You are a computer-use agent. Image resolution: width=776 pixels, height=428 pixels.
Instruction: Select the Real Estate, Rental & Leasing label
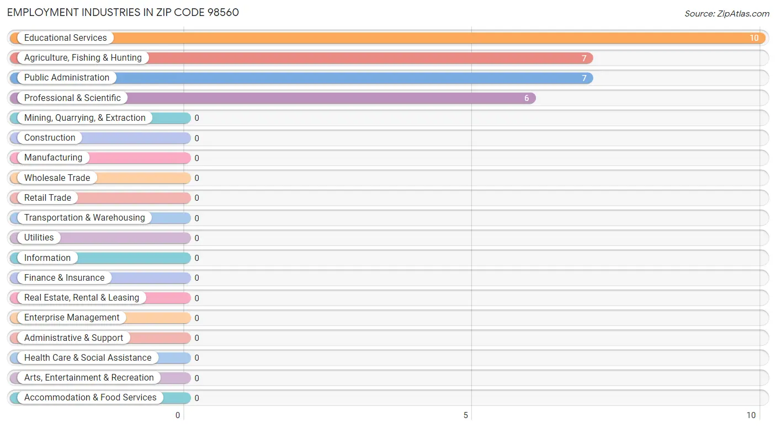(82, 298)
